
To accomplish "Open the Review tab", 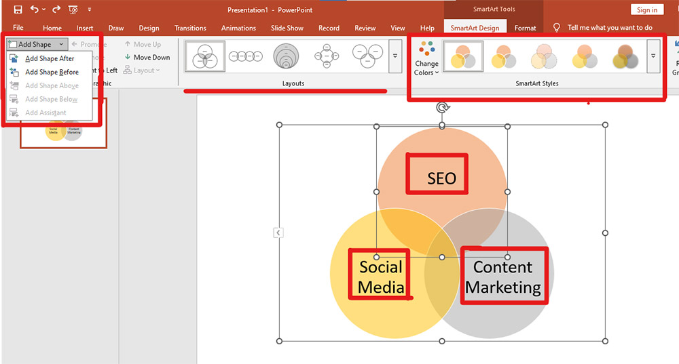I will [365, 28].
